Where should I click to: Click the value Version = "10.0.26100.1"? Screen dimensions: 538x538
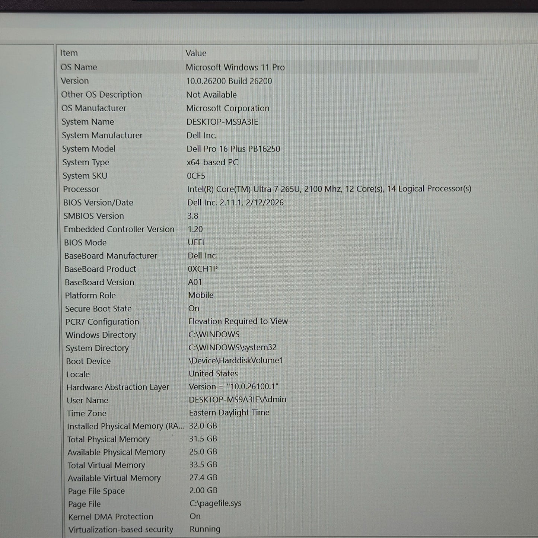tap(234, 386)
